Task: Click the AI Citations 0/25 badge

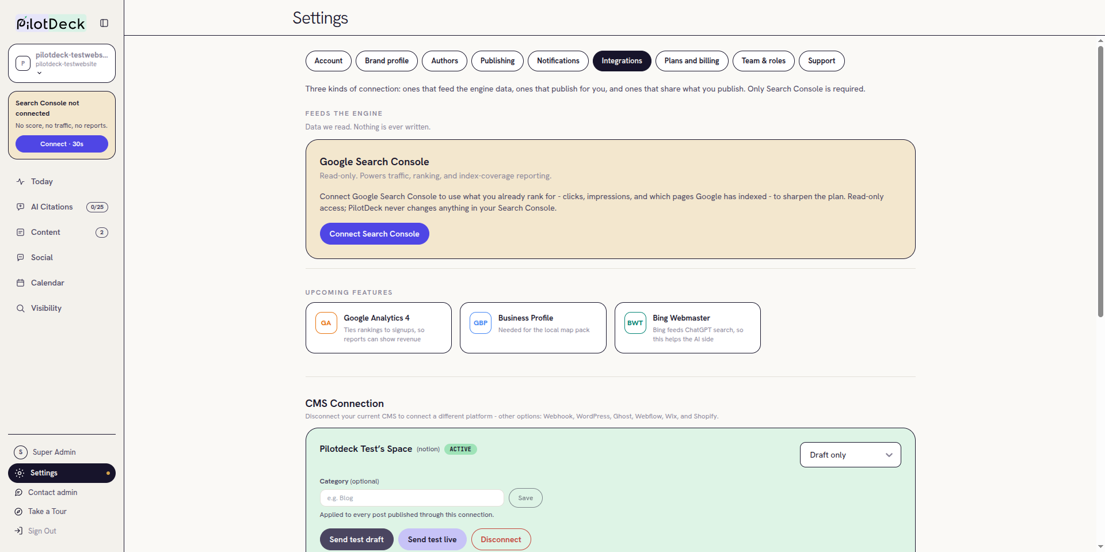Action: (97, 207)
